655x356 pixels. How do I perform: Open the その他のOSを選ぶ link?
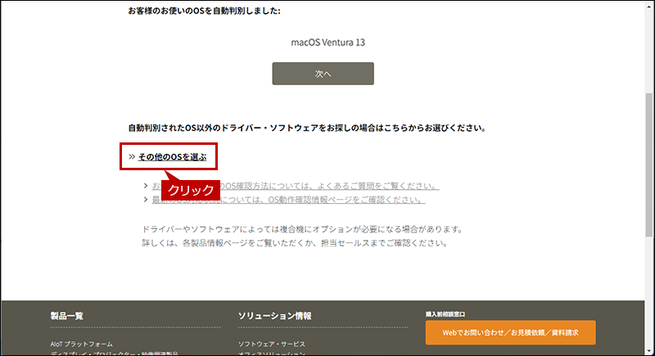172,157
